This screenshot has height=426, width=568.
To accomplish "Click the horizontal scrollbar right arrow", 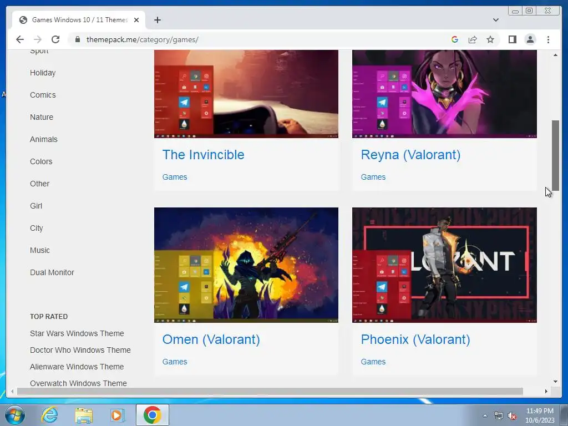I will tap(546, 391).
